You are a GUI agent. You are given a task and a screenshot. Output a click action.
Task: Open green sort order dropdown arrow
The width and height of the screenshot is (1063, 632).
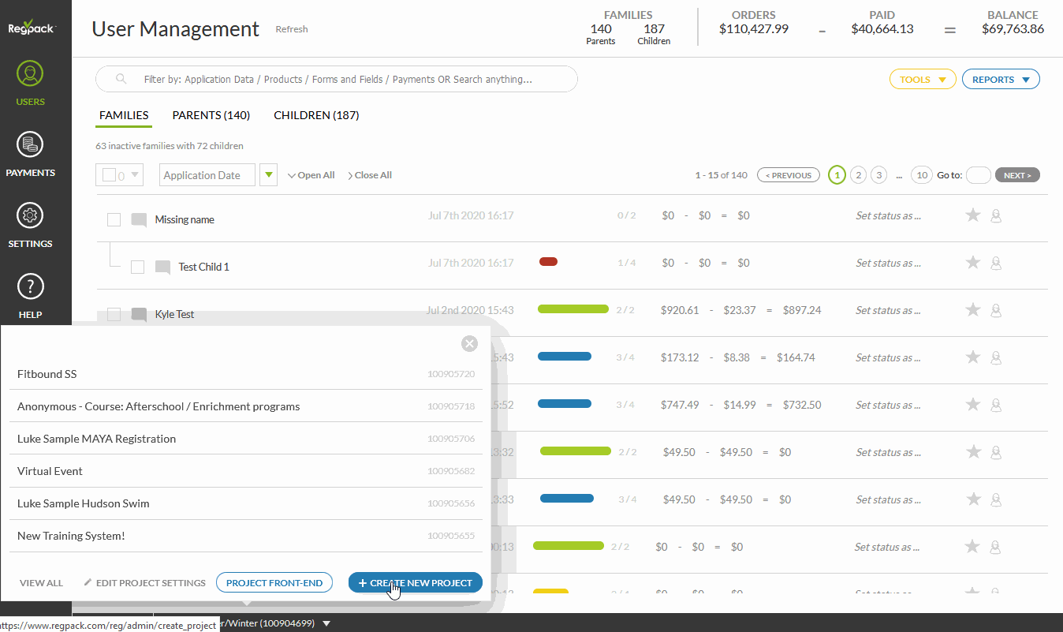[x=269, y=175]
